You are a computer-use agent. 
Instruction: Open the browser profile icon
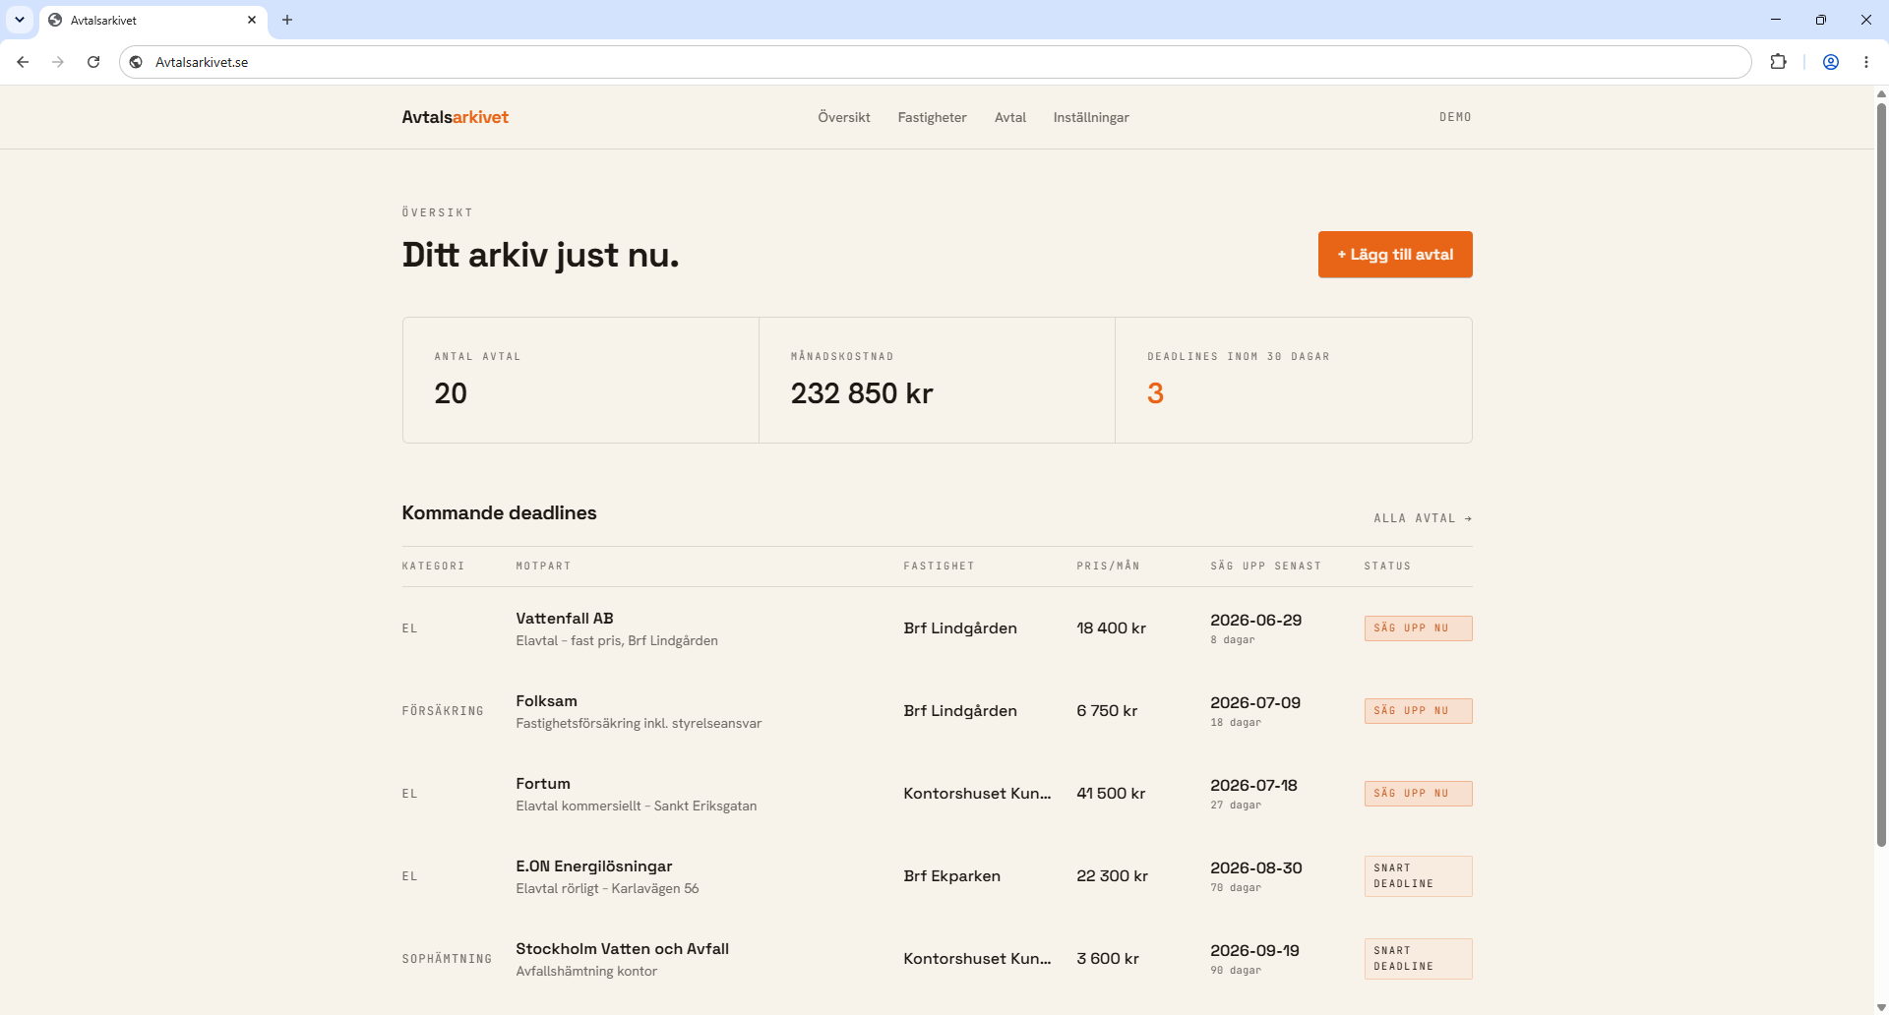click(x=1831, y=62)
